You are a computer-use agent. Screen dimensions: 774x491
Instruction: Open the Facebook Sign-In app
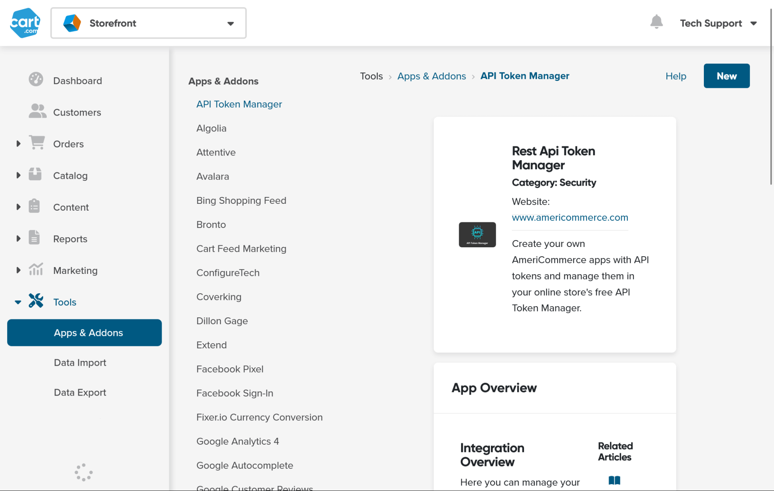coord(235,393)
